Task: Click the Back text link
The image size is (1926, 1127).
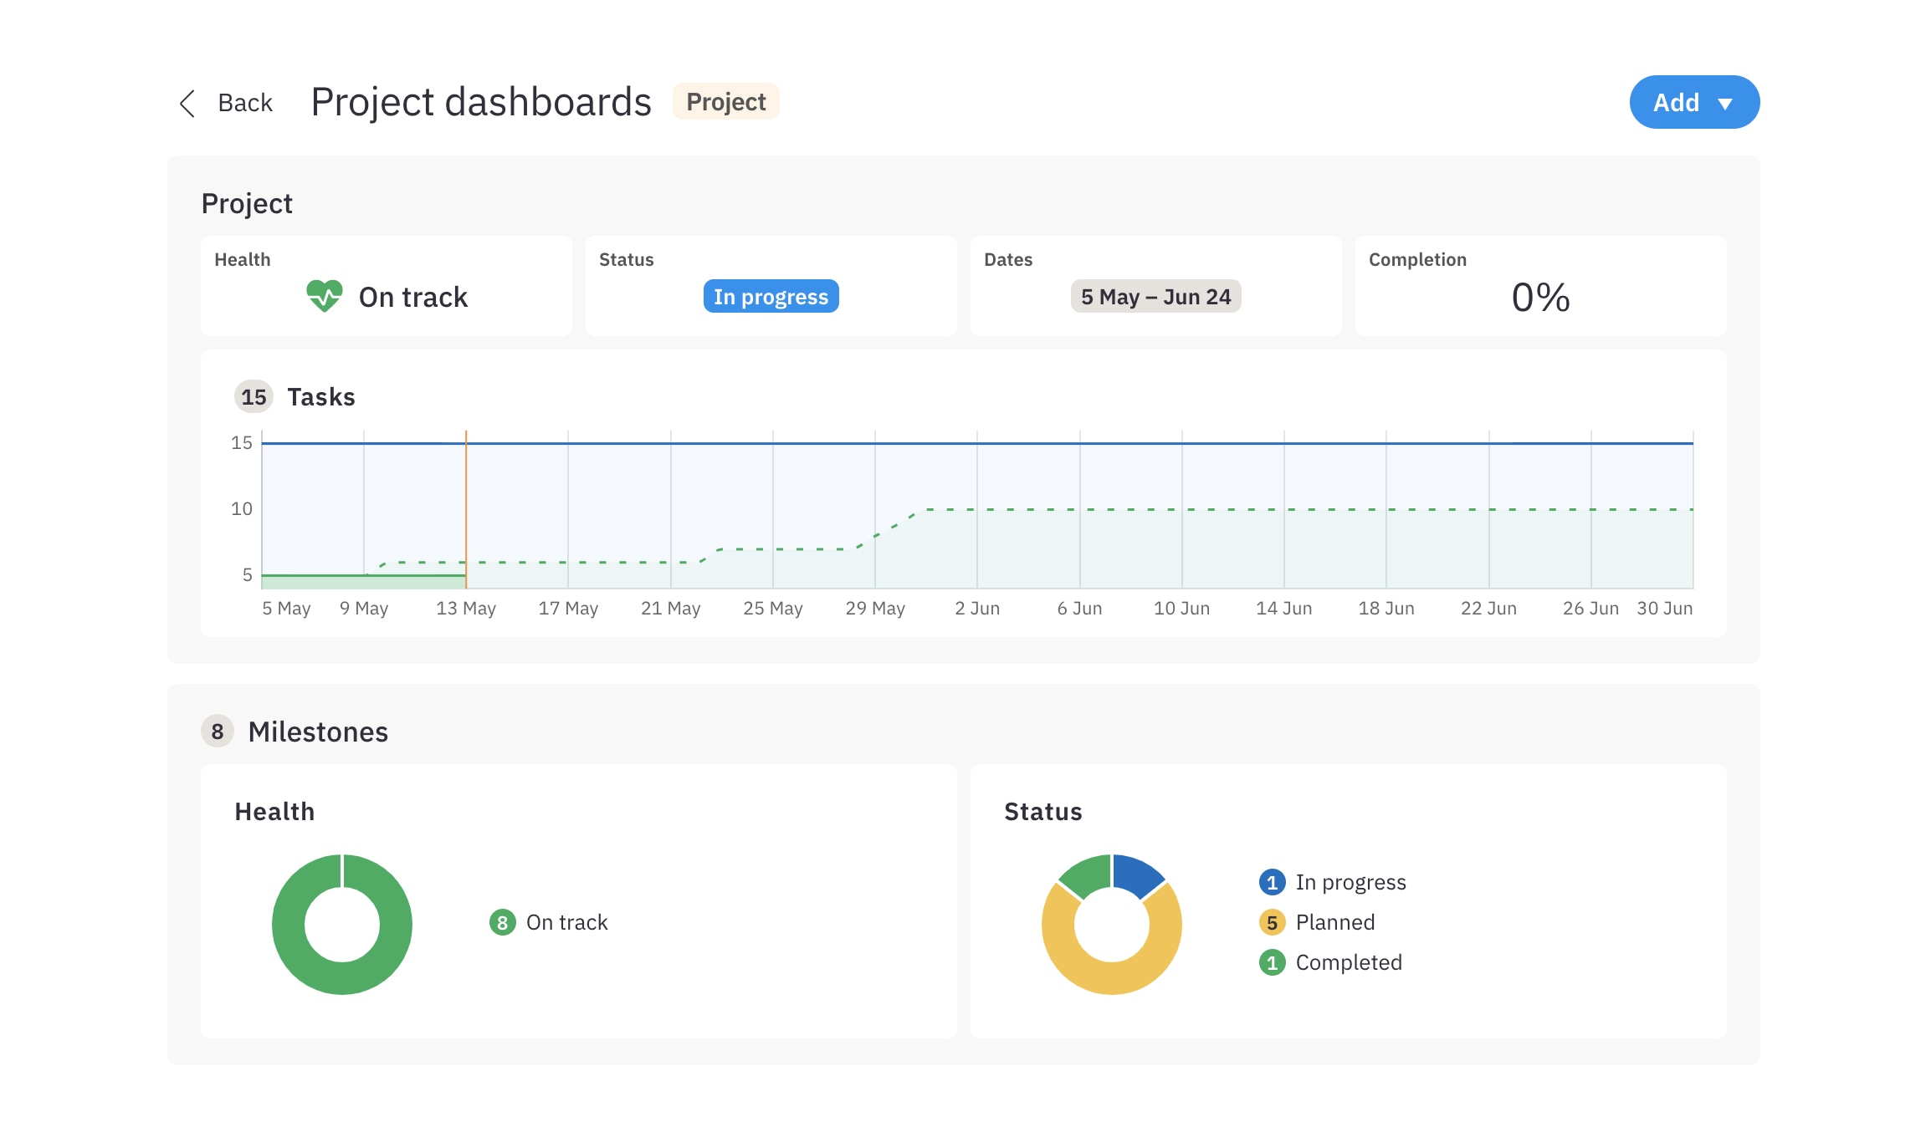Action: pyautogui.click(x=245, y=103)
